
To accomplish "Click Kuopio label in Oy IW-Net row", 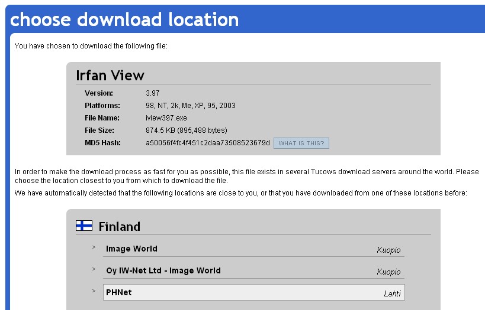I will (388, 272).
